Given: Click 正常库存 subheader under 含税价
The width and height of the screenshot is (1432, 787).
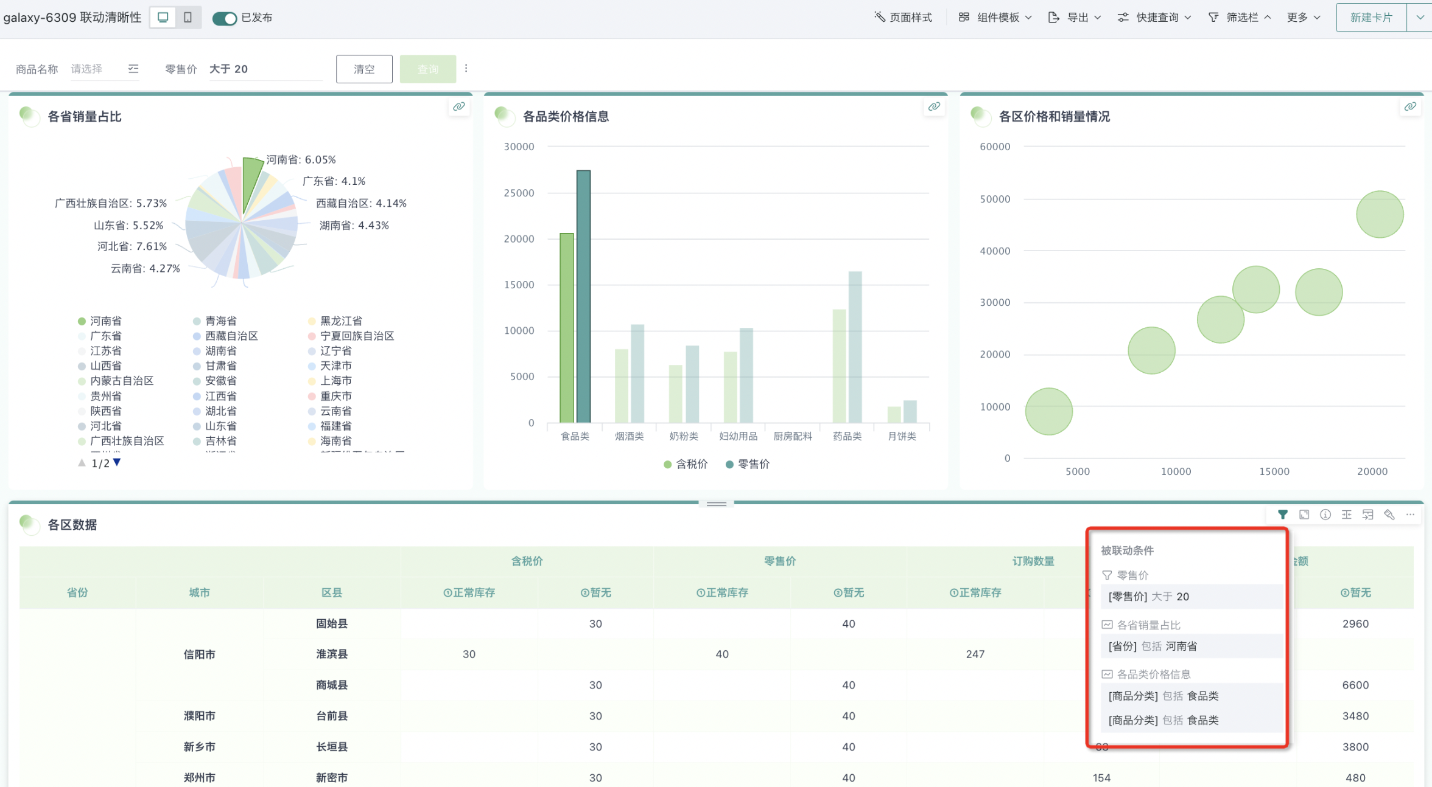Looking at the screenshot, I should click(469, 592).
